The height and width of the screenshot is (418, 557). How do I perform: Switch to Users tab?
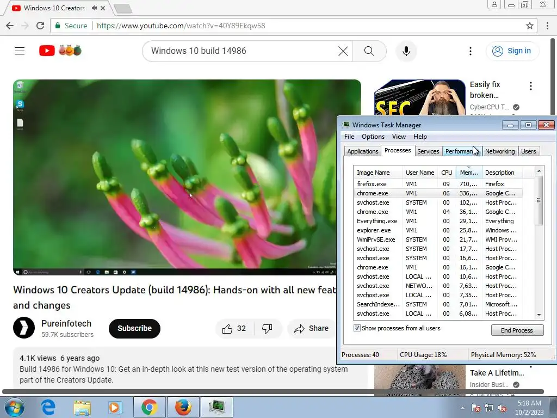[x=528, y=151]
